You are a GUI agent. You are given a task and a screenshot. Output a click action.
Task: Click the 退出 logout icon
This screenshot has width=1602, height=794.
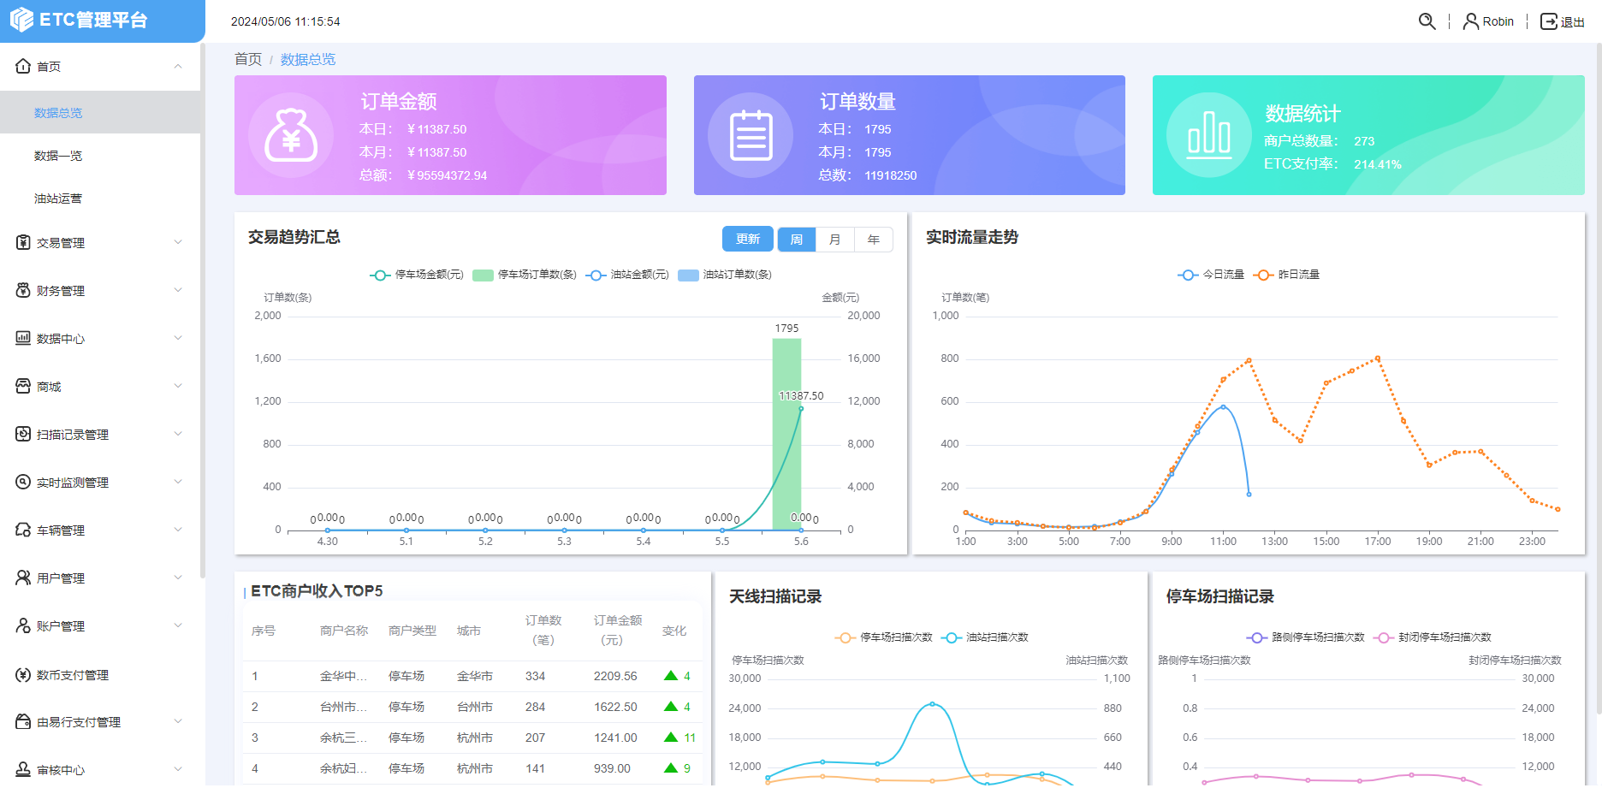tap(1549, 21)
